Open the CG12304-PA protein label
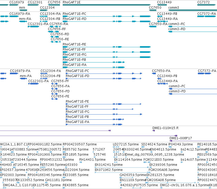Image resolution: width=217 pixels, height=189 pixels. click(x=51, y=71)
